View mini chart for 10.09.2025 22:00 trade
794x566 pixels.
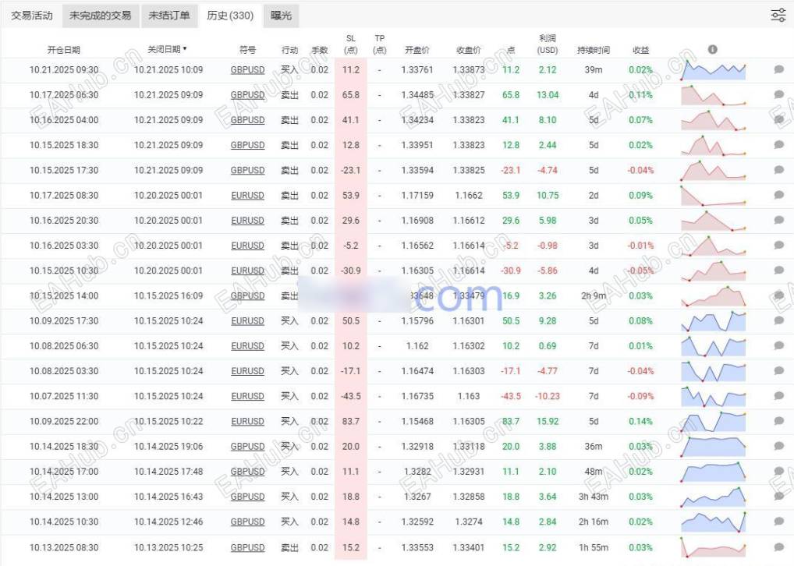click(x=713, y=421)
